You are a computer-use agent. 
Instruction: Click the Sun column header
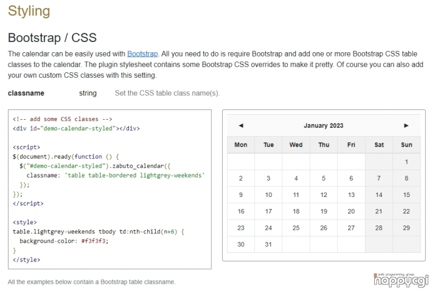(x=406, y=145)
